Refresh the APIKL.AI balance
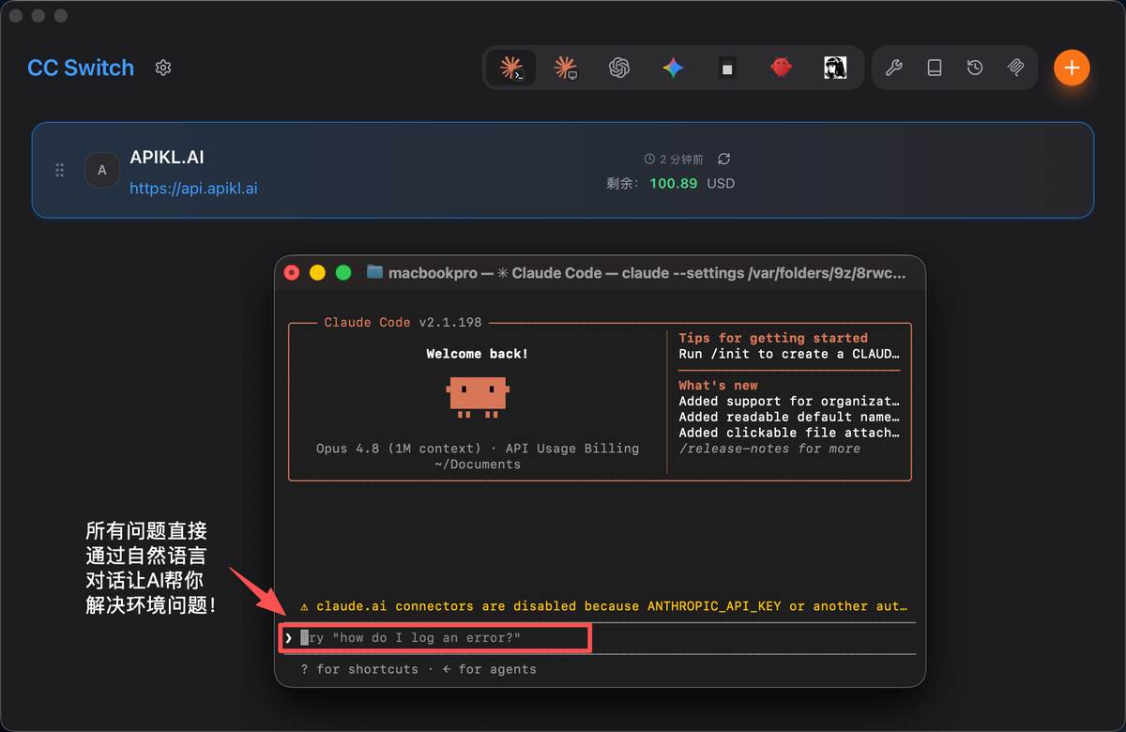The image size is (1126, 732). coord(723,160)
